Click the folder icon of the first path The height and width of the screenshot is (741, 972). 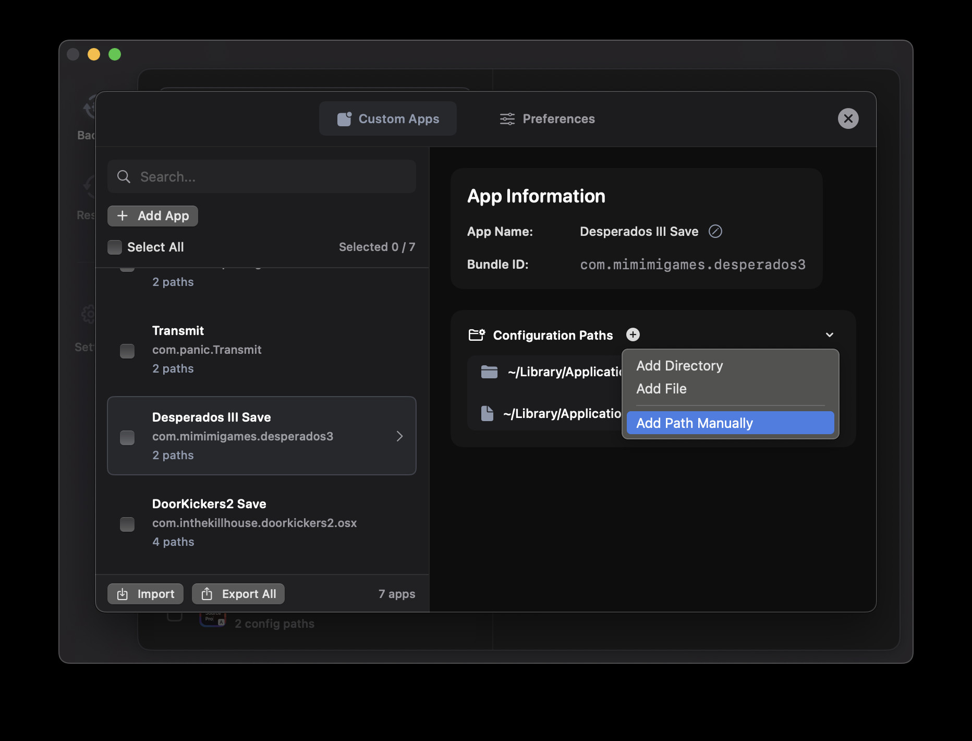click(489, 372)
